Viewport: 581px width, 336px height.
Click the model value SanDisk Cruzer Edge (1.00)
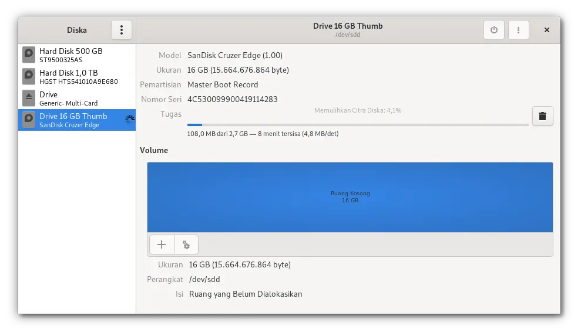235,56
